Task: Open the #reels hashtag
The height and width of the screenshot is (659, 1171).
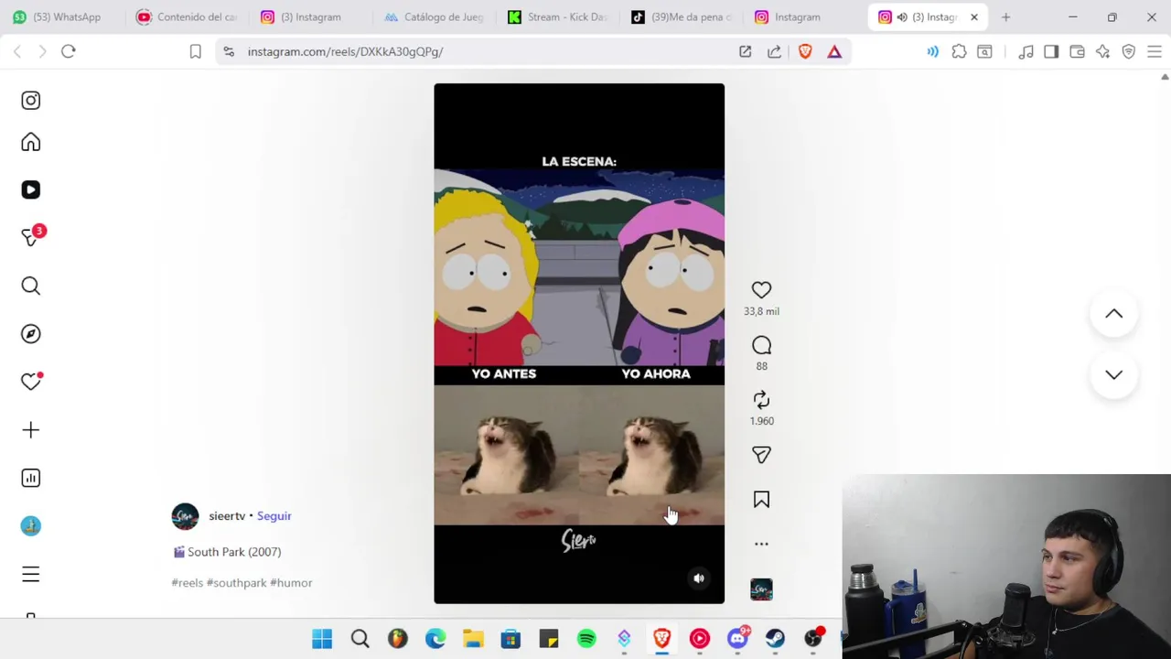Action: coord(188,583)
